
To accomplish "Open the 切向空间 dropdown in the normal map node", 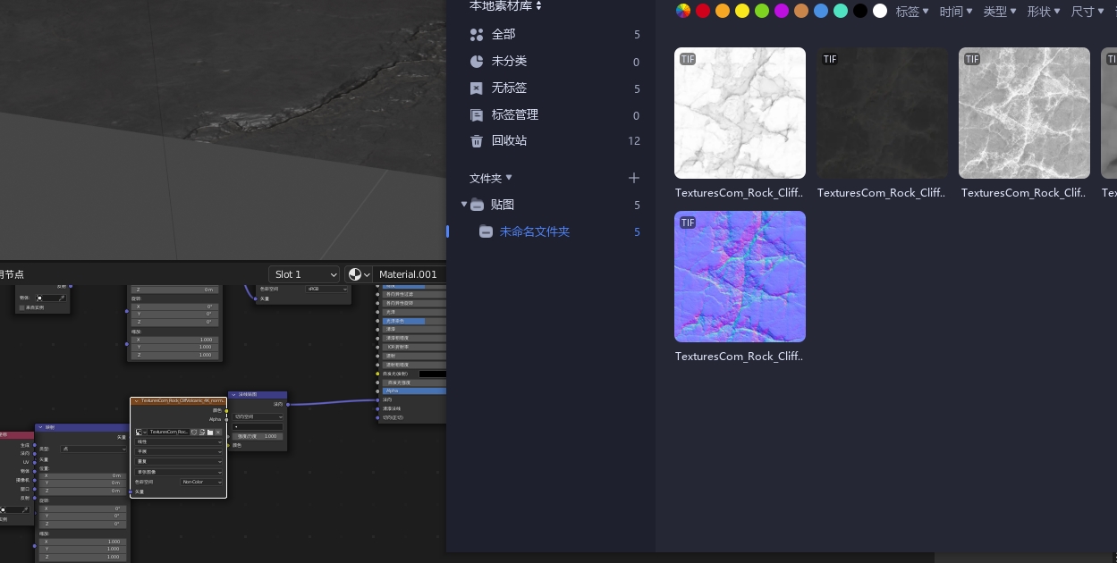I will [258, 416].
